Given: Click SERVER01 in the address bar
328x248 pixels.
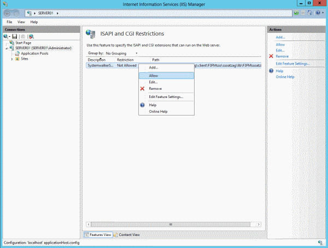Looking at the screenshot, I should [45, 13].
